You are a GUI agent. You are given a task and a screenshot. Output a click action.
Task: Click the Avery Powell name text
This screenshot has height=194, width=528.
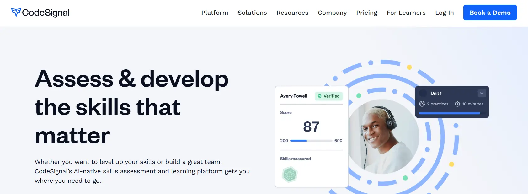(x=294, y=96)
